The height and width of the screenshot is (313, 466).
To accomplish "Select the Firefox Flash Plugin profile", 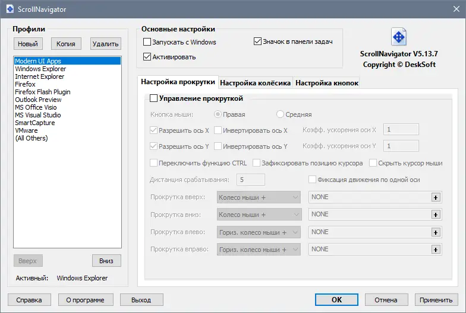I will (68, 92).
